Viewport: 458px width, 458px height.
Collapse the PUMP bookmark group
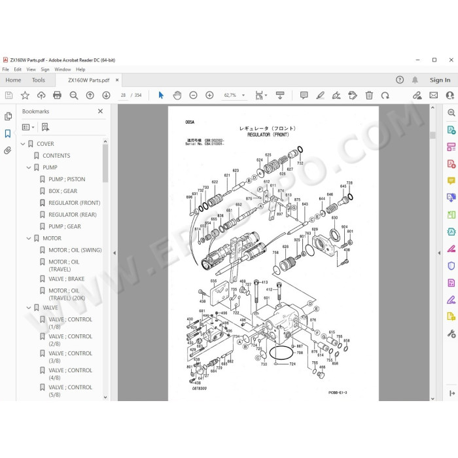(x=29, y=167)
